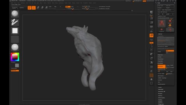This screenshot has width=186, height=105.
Task: Open the current brush thumbnail picker
Action: click(15, 14)
